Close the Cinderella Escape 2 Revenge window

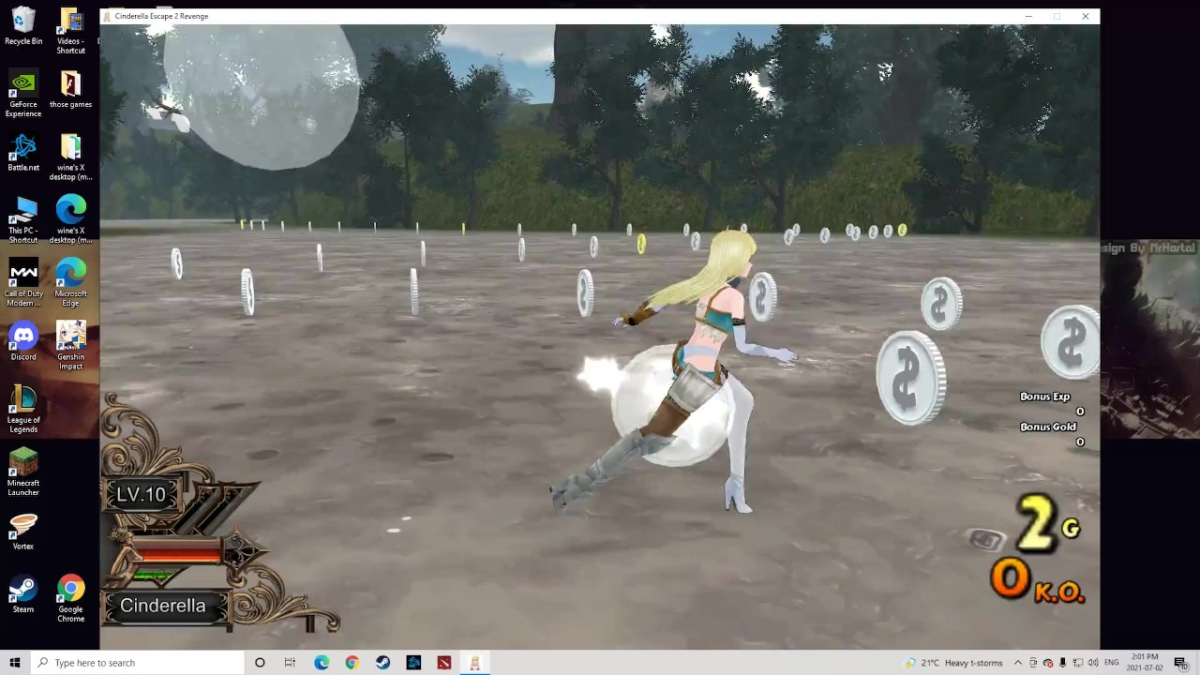tap(1086, 16)
